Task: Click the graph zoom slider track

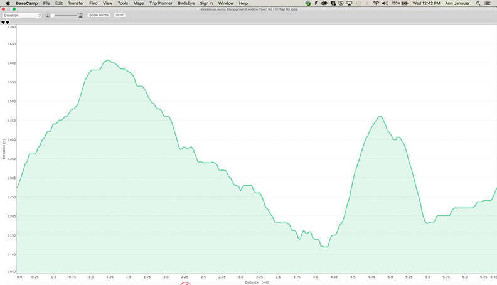Action: pyautogui.click(x=64, y=14)
